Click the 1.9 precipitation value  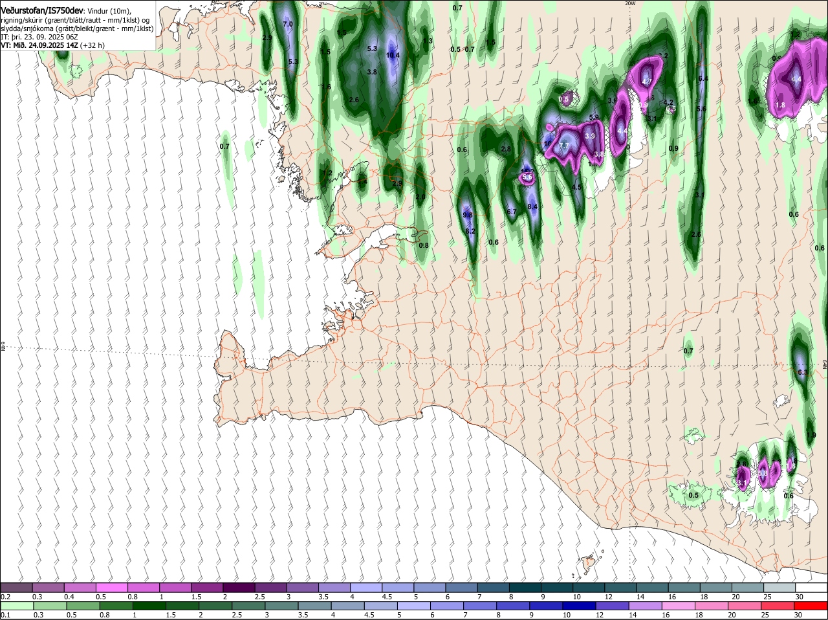[x=811, y=435]
